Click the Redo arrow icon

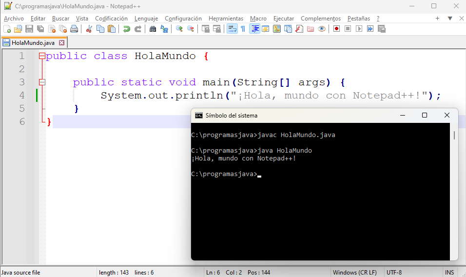click(x=138, y=29)
